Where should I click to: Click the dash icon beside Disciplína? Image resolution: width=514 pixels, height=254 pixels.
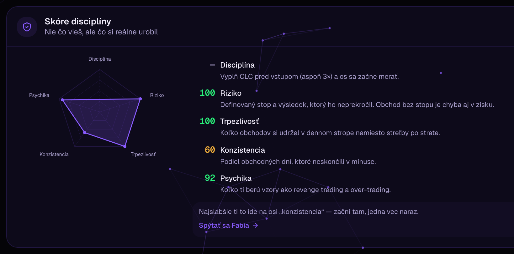(x=212, y=65)
